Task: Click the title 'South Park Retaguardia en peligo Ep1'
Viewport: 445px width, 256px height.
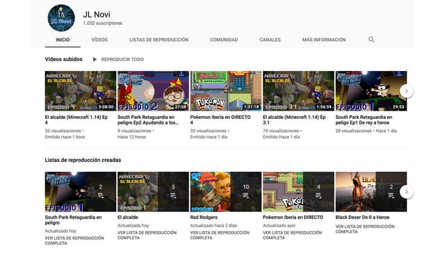Action: click(364, 120)
